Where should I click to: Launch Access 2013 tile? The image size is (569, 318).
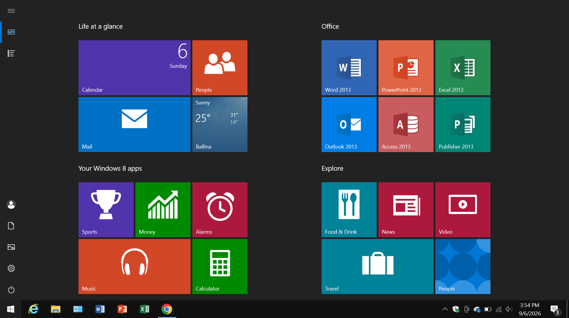pyautogui.click(x=406, y=125)
